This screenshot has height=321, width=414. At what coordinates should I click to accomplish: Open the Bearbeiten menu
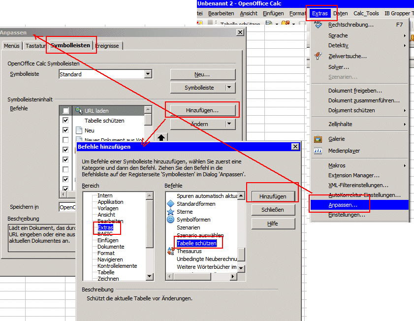[x=221, y=13]
